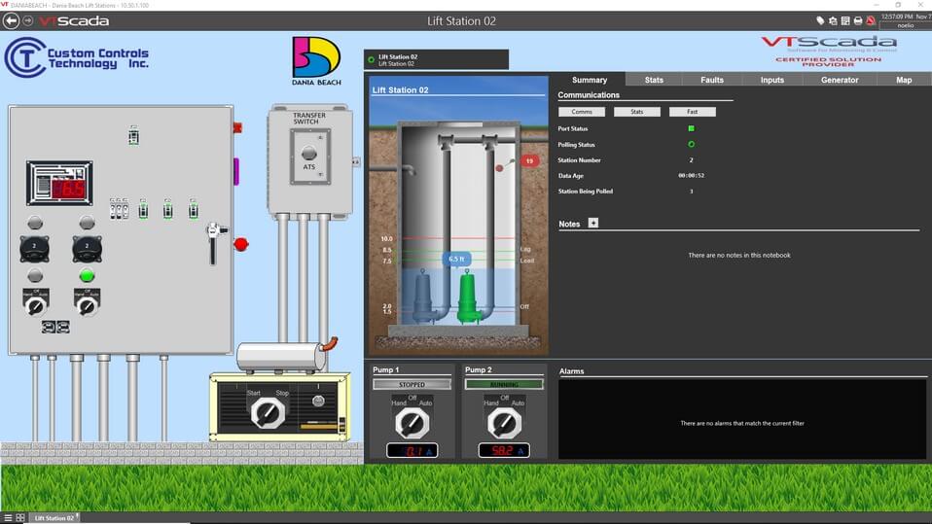
Task: Click the tiled pages grid icon
Action: point(20,518)
